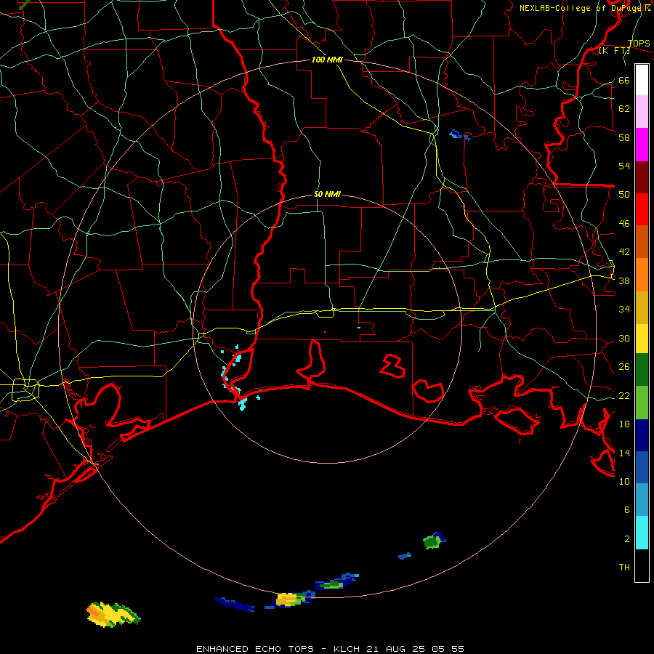The width and height of the screenshot is (654, 654).
Task: Click the "6" legend value
Action: (627, 510)
